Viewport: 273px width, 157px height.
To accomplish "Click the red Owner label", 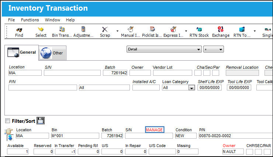I will point(229,146).
